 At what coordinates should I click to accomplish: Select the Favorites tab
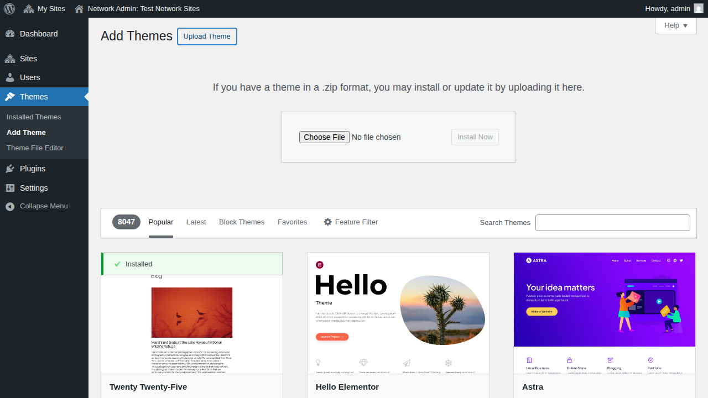pos(292,222)
